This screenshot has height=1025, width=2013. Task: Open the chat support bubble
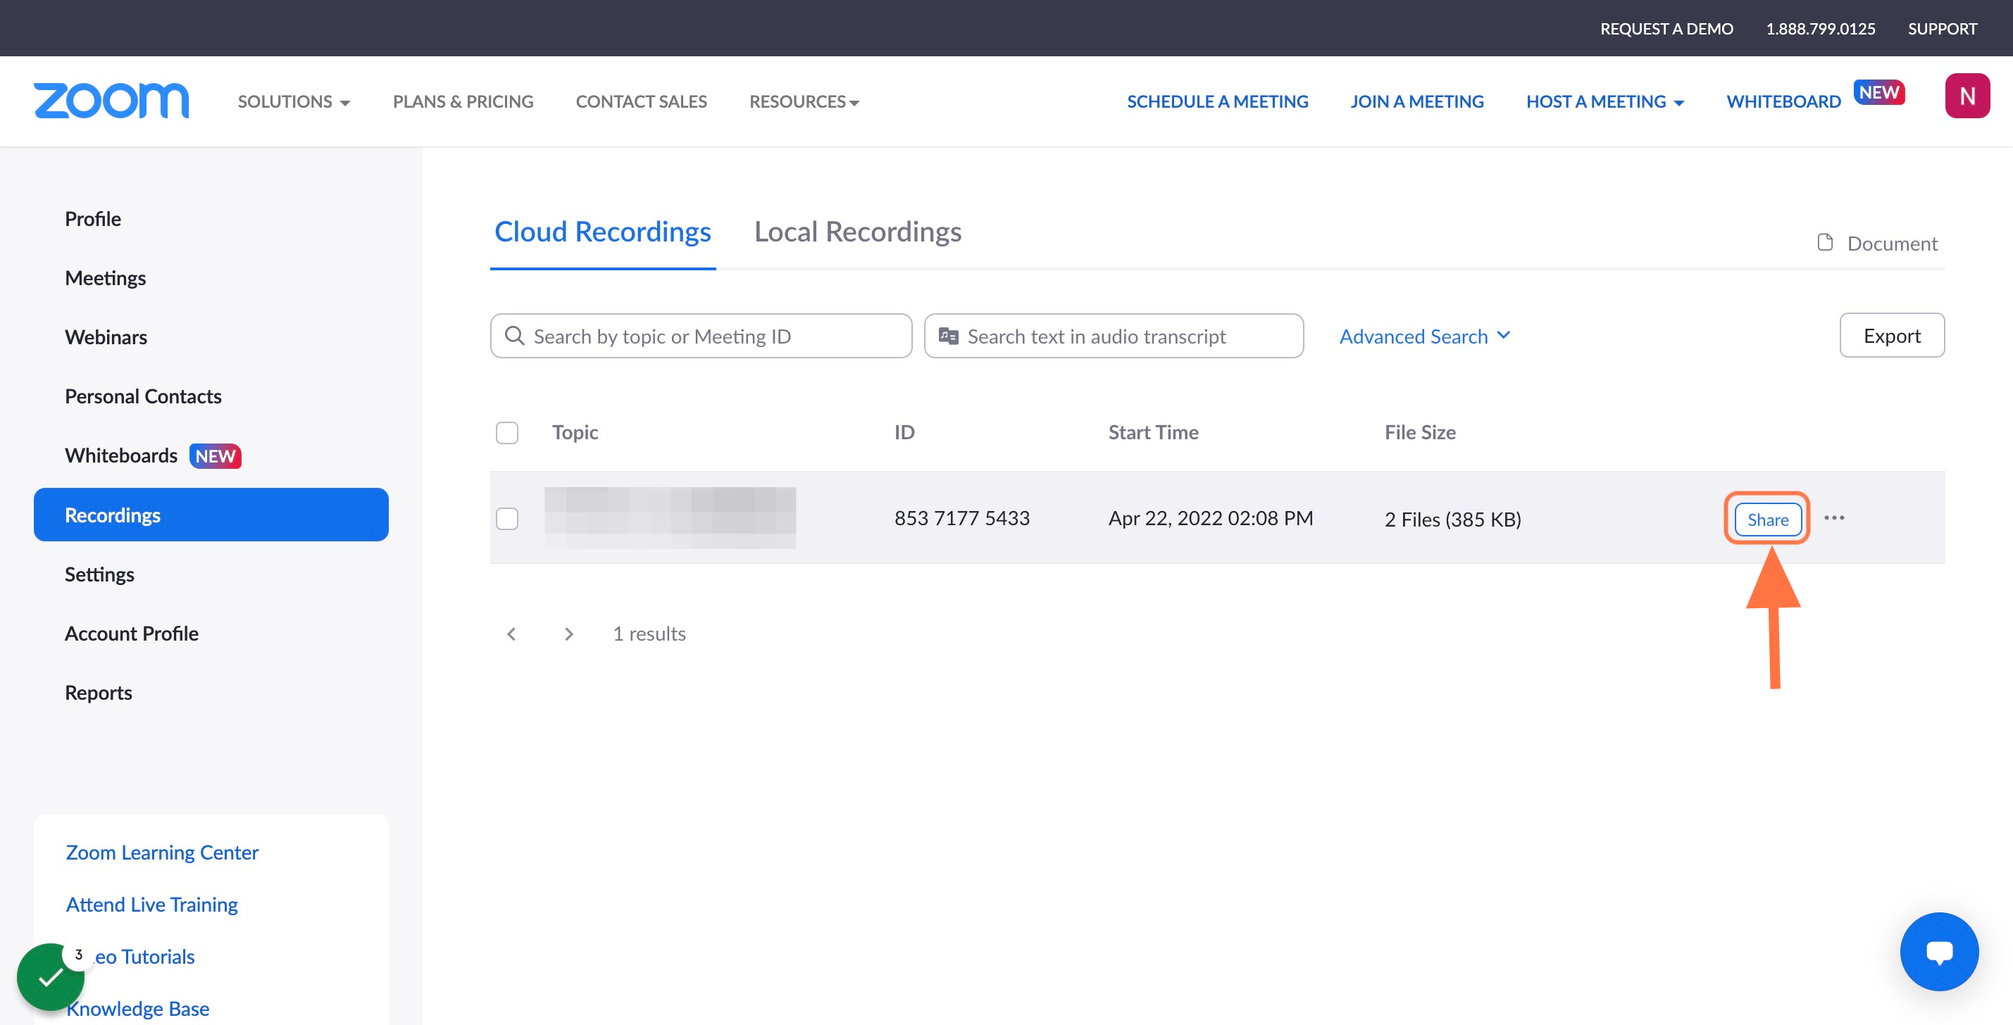1939,952
